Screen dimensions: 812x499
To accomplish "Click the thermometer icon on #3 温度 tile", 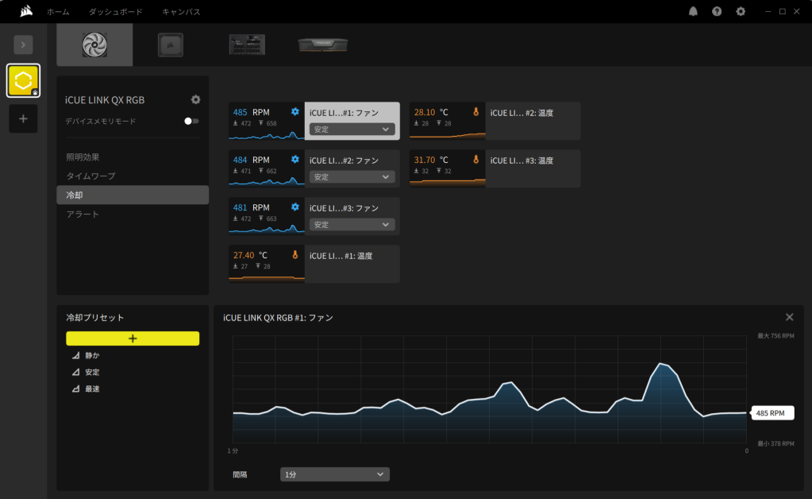I will pyautogui.click(x=476, y=160).
